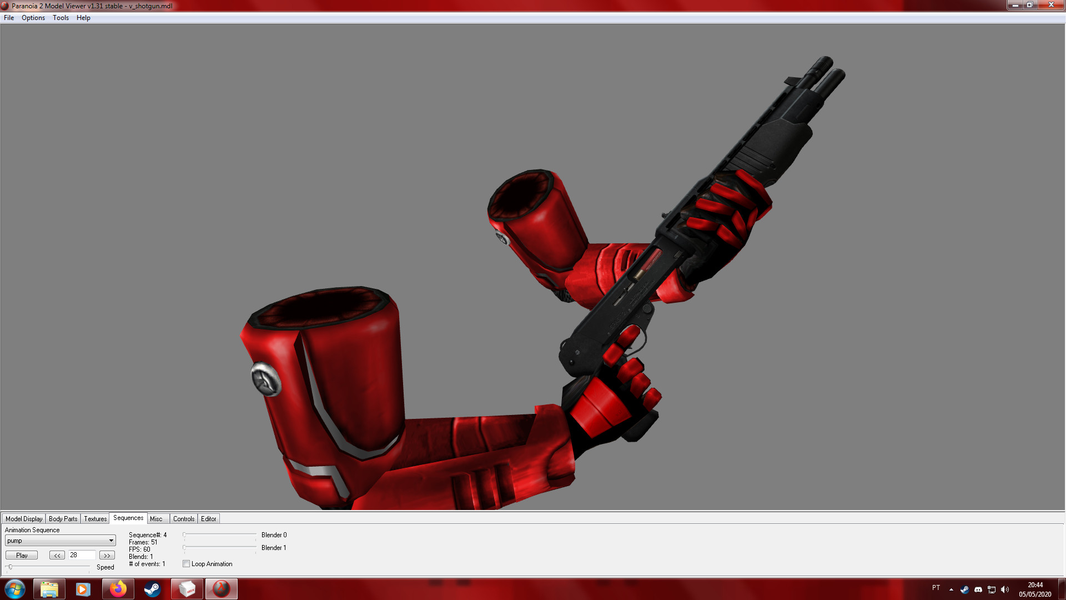Open the Tools menu

click(x=60, y=17)
